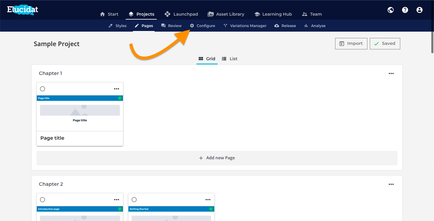Open the user account profile icon
Viewport: 434px width, 221px height.
420,10
